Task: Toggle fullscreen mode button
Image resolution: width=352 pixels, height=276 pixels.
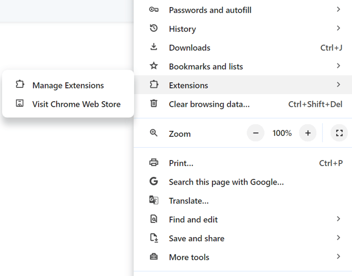Action: [x=339, y=133]
